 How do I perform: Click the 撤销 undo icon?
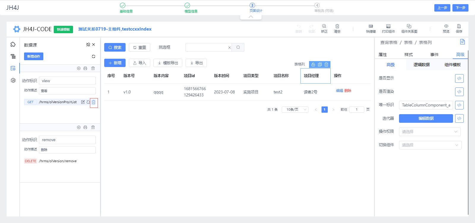tap(299, 28)
